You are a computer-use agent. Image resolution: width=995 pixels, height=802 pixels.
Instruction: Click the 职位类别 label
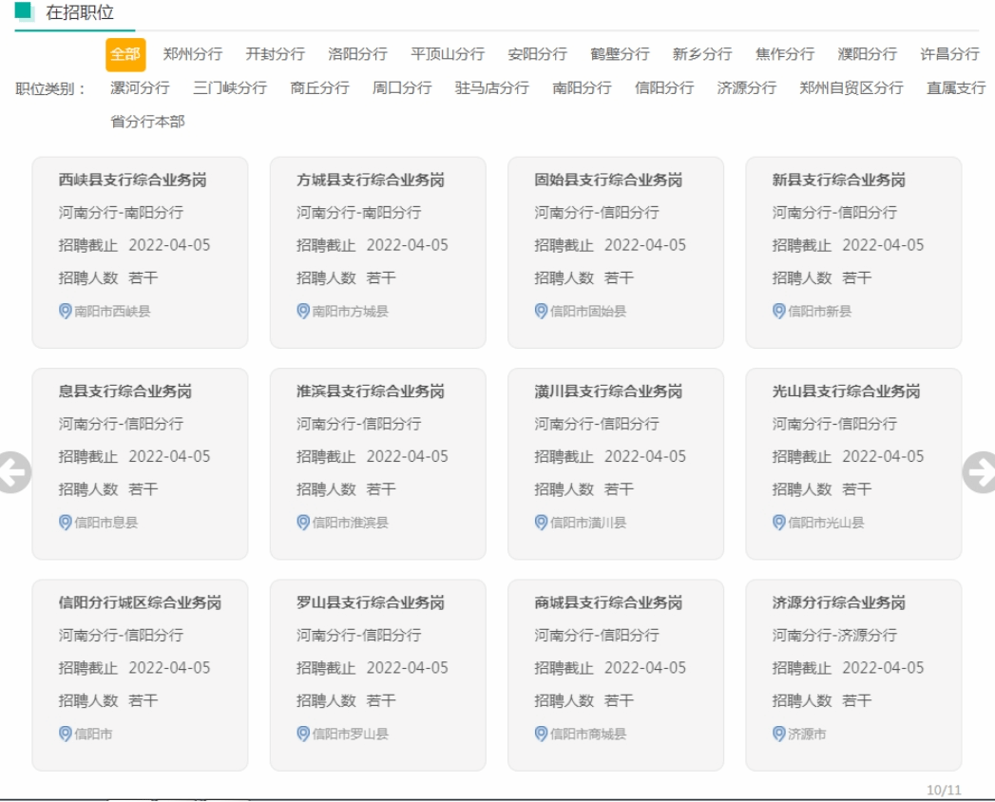[x=50, y=88]
